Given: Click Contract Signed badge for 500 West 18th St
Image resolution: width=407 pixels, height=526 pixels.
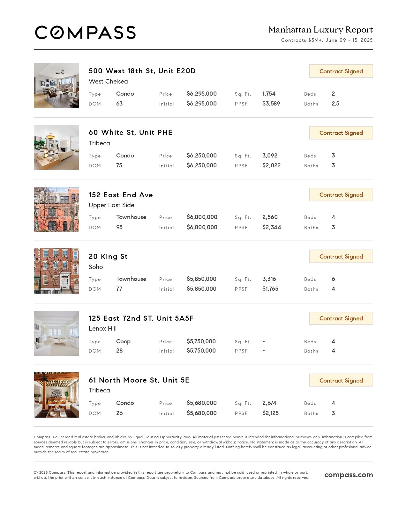Looking at the screenshot, I should point(341,71).
